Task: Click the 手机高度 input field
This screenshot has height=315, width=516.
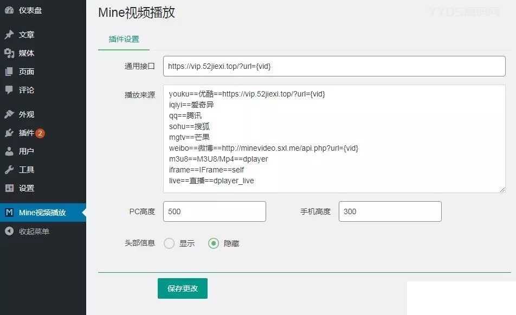Action: [x=390, y=211]
